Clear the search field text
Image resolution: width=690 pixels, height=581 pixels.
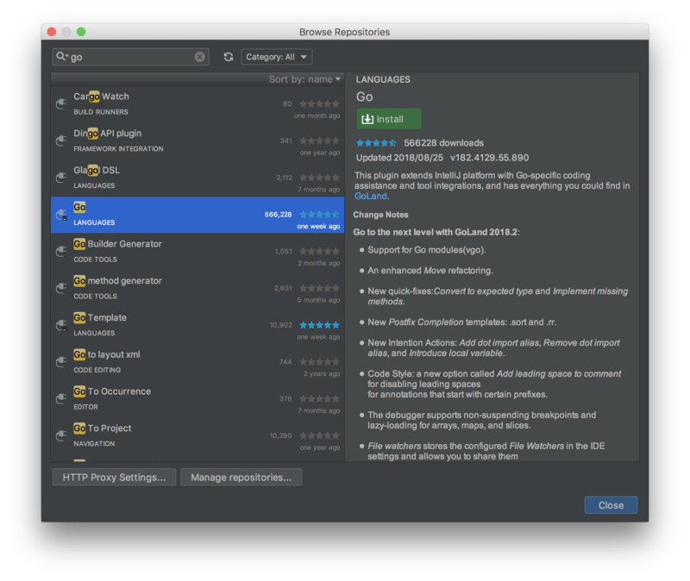[x=199, y=57]
